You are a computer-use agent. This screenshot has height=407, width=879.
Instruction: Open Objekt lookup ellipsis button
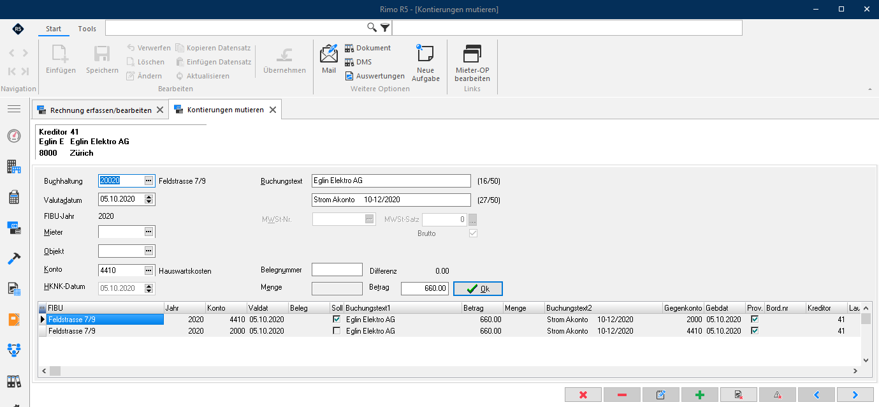[x=149, y=251]
